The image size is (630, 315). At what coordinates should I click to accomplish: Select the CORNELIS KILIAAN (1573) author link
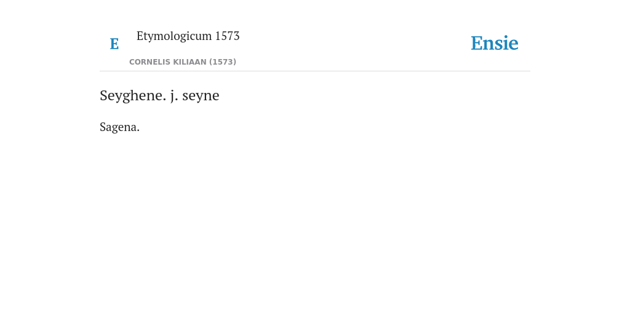183,62
